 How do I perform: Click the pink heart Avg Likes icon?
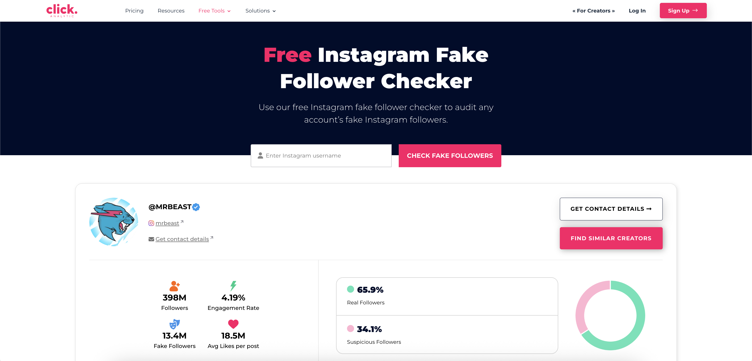tap(233, 324)
